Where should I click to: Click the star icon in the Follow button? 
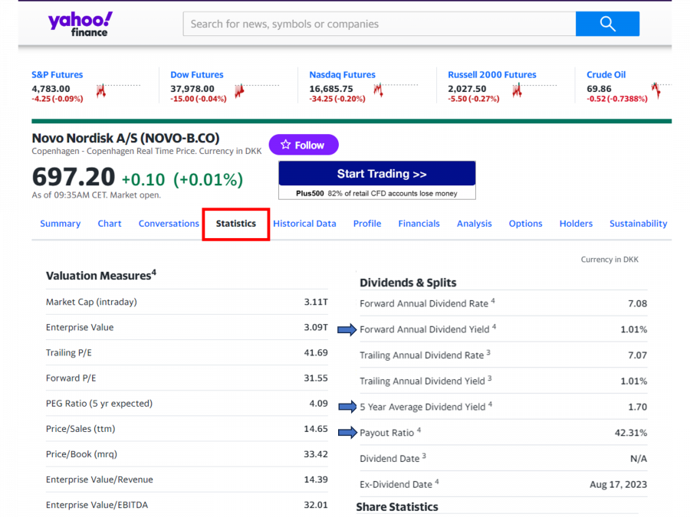click(286, 145)
